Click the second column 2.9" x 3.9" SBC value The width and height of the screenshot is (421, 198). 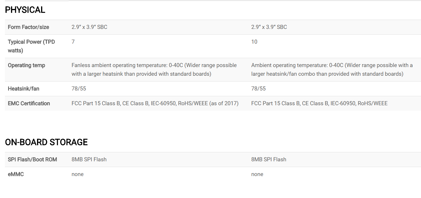[x=269, y=27]
